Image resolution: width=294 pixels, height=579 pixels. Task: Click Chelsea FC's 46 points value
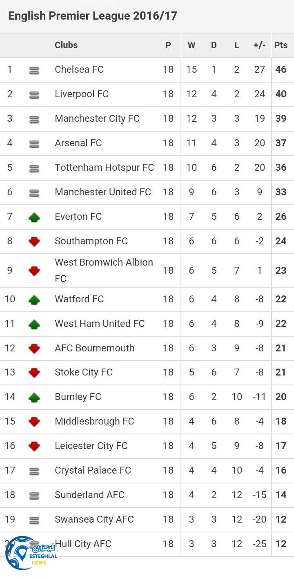tap(281, 69)
